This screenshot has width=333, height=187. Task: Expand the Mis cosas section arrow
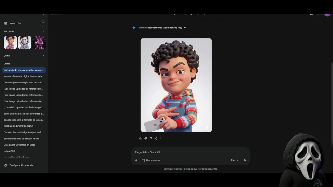click(43, 32)
